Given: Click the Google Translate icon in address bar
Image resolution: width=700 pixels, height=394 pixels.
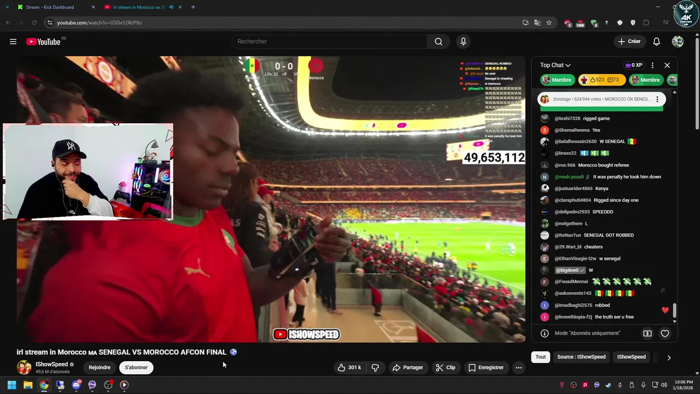Looking at the screenshot, I should 537,22.
